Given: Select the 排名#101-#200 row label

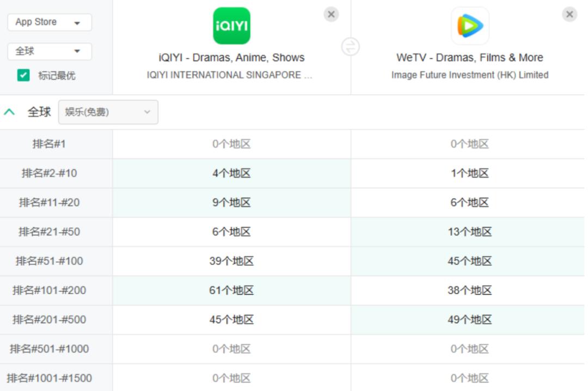Looking at the screenshot, I should coord(49,290).
